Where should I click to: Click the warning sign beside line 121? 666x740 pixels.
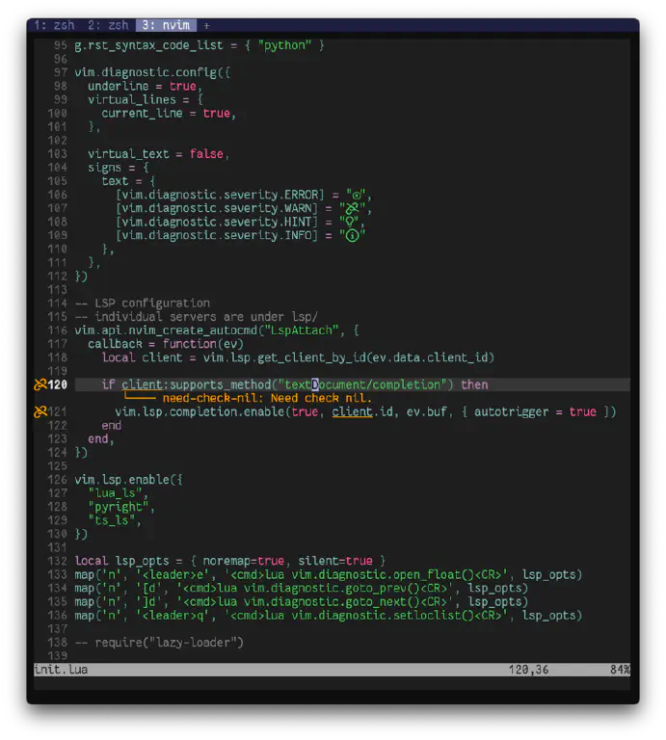point(40,412)
